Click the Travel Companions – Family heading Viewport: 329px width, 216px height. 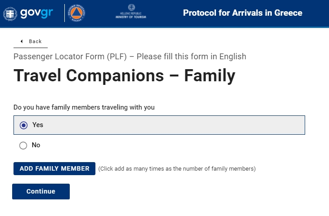pos(124,76)
